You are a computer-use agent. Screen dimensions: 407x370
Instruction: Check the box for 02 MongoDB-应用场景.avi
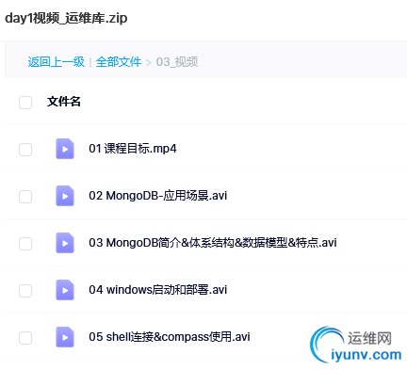pyautogui.click(x=25, y=197)
